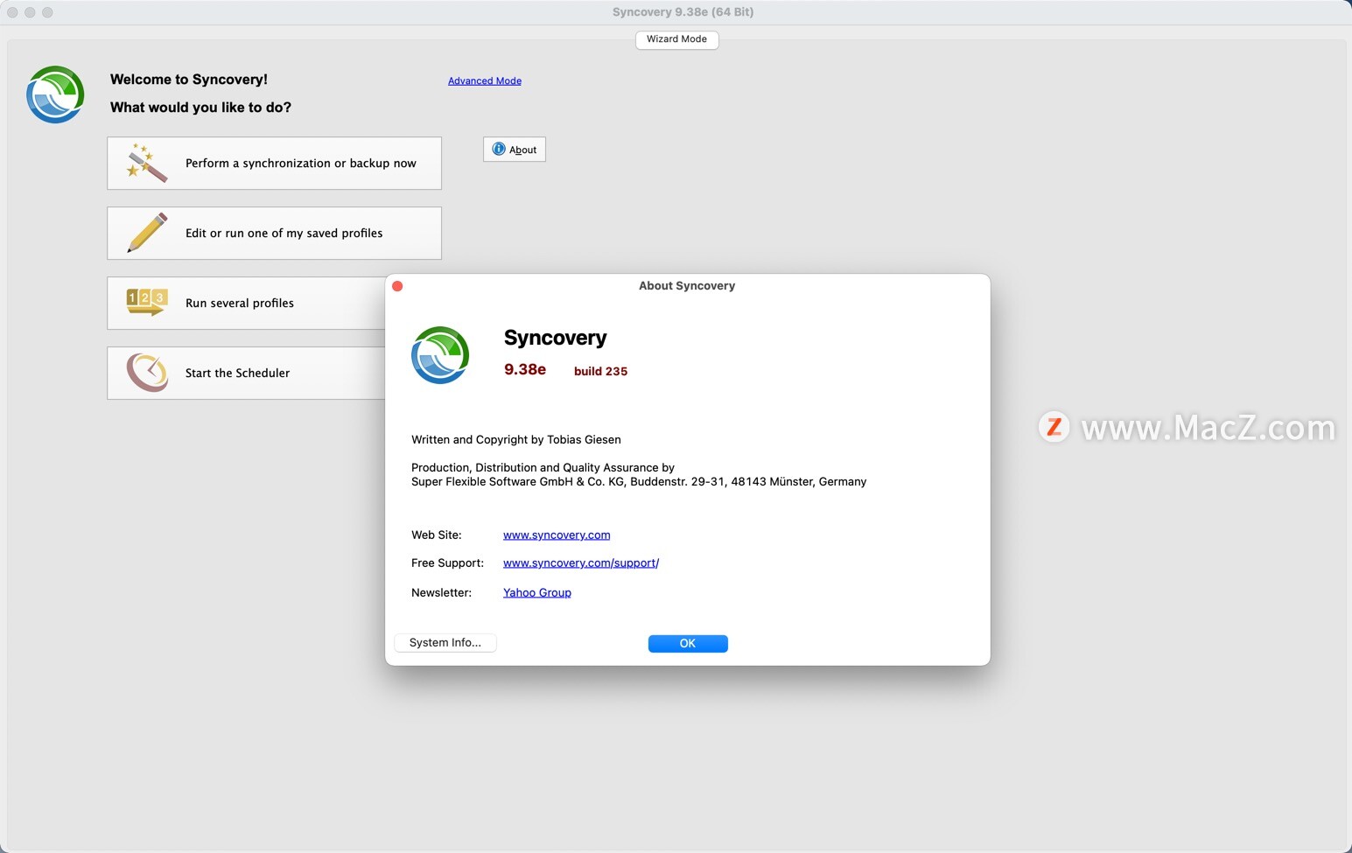Click the version text 9.38e
1352x853 pixels.
[525, 369]
